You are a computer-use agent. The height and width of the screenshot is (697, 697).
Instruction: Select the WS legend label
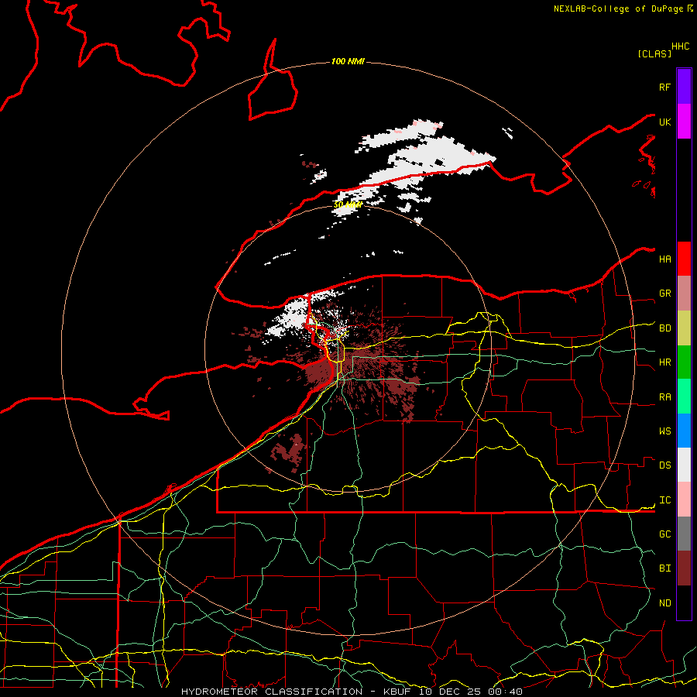click(x=665, y=431)
